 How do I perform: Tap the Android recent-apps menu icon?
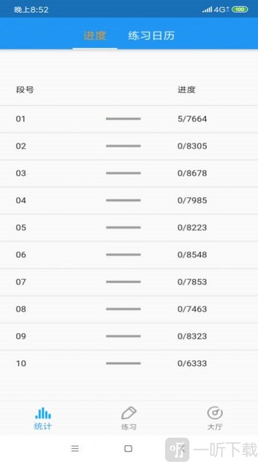pyautogui.click(x=75, y=449)
